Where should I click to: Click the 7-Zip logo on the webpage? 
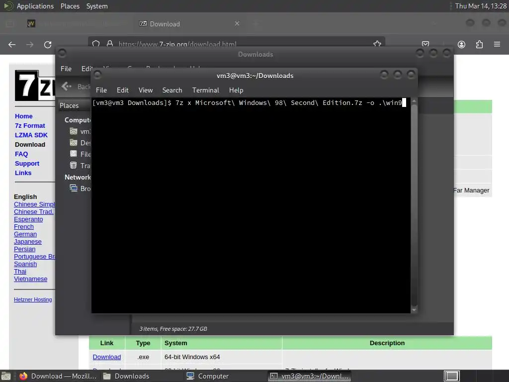pyautogui.click(x=35, y=86)
